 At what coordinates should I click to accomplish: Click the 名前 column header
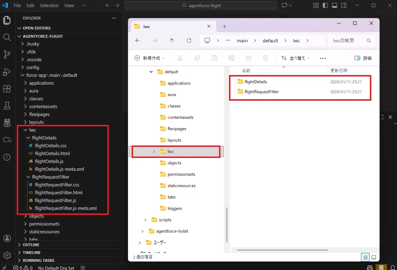coord(246,71)
